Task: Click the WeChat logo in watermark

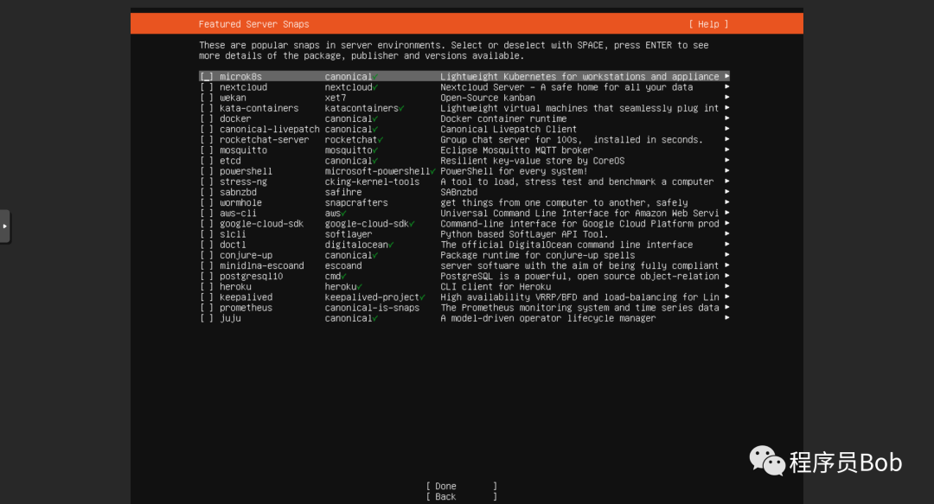Action: (x=766, y=461)
